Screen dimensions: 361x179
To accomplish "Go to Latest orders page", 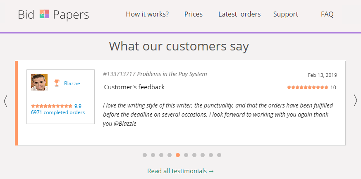I will tap(239, 14).
